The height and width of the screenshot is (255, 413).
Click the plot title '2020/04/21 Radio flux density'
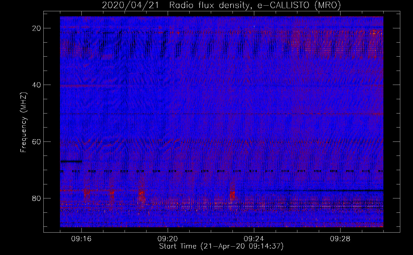[221, 5]
